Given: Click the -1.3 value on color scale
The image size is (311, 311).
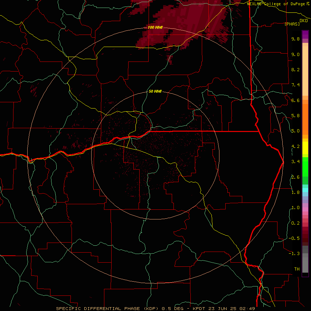Looking at the screenshot, I should click(294, 254).
